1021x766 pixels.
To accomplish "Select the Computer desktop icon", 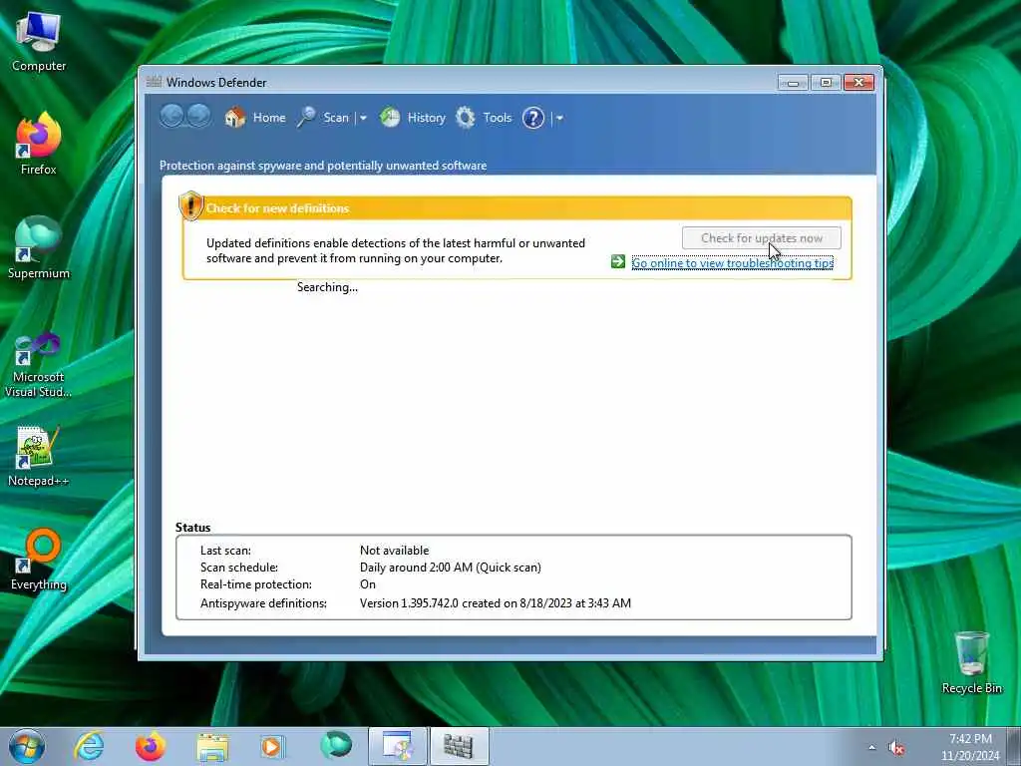I will 39,41.
